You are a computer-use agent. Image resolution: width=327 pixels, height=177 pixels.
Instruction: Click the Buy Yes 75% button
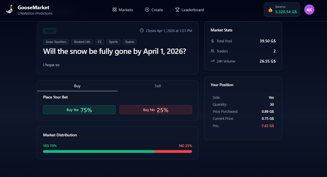coord(79,110)
